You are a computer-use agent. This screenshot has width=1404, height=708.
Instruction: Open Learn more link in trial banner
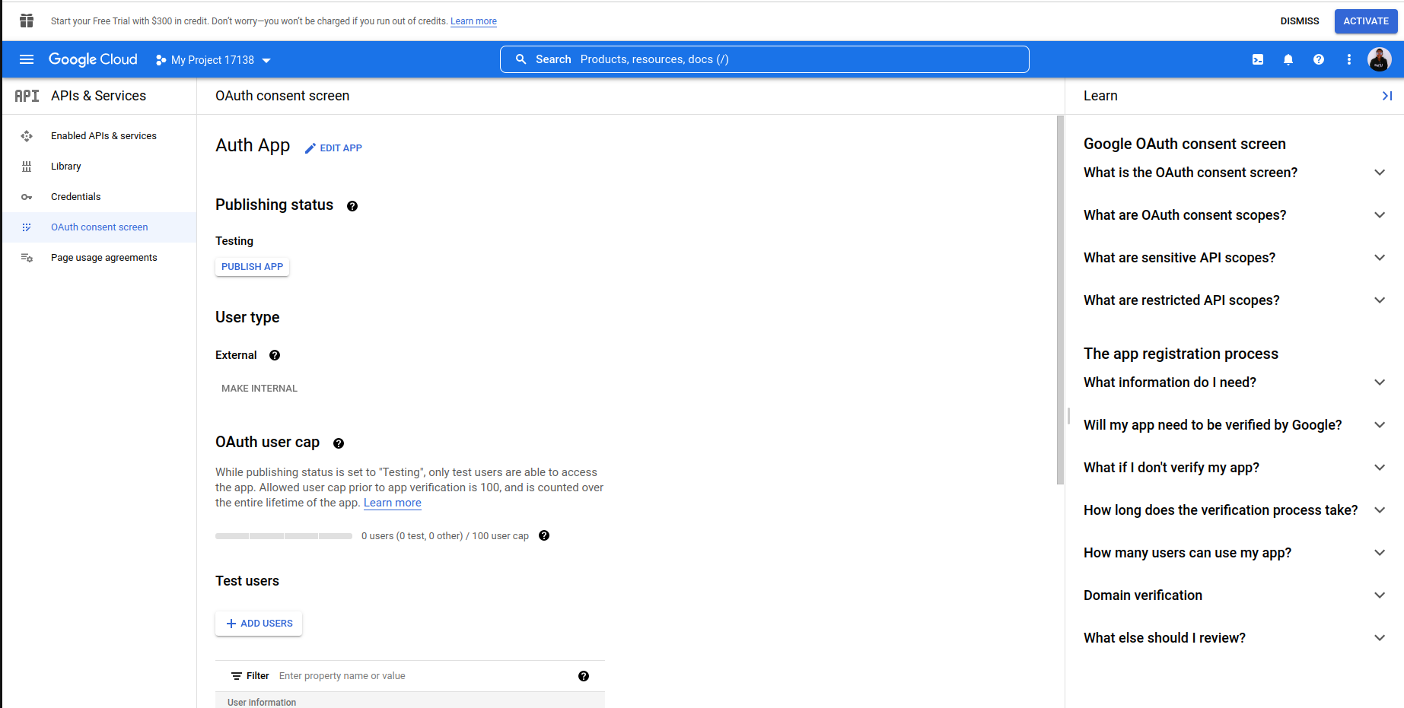point(473,21)
